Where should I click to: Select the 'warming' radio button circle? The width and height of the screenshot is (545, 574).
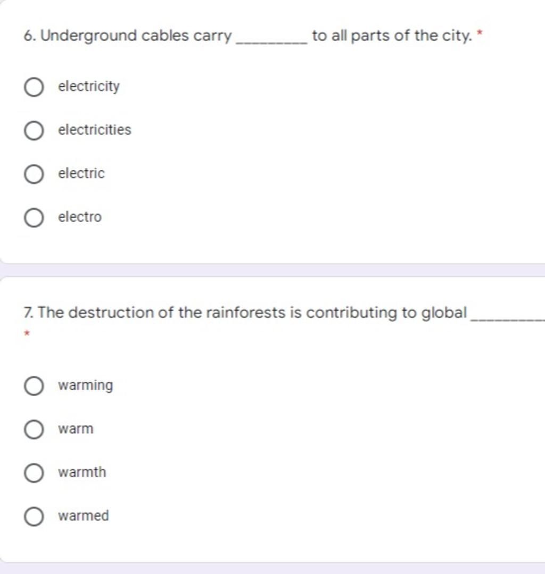(x=34, y=386)
